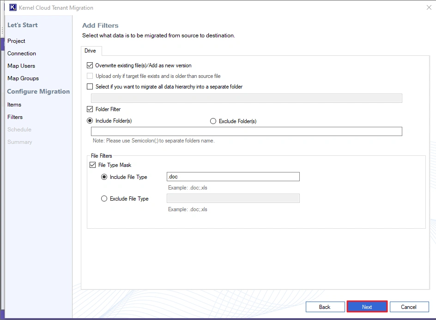The height and width of the screenshot is (320, 436).
Task: Click Back to return to previous step
Action: [x=325, y=307]
